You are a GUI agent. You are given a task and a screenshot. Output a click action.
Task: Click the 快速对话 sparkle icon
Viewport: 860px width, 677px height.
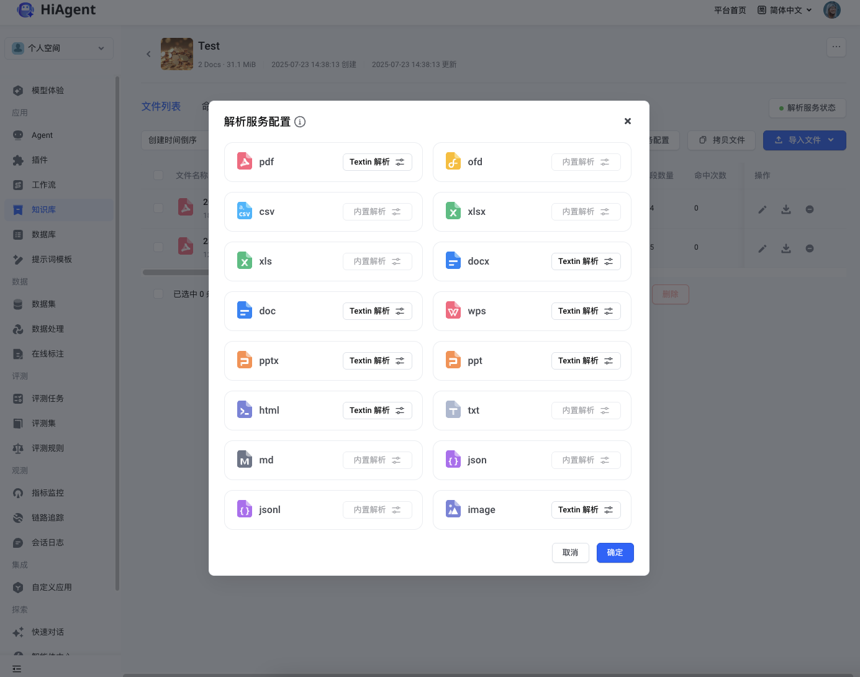click(x=18, y=632)
